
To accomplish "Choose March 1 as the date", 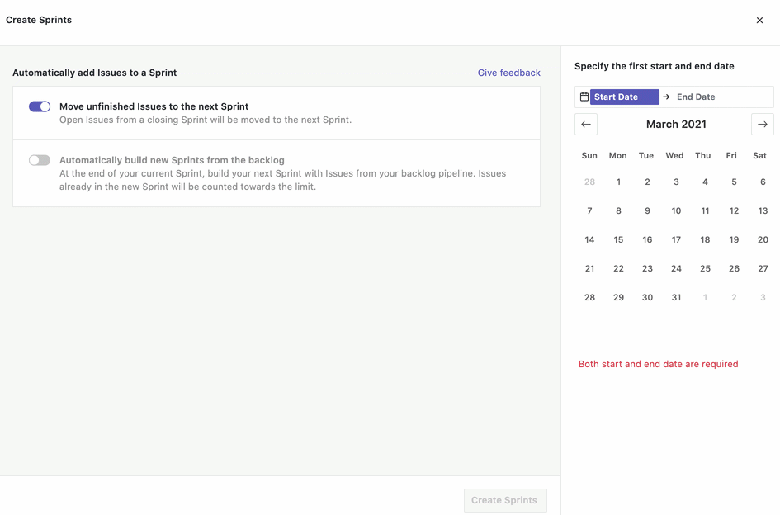I will pos(618,182).
